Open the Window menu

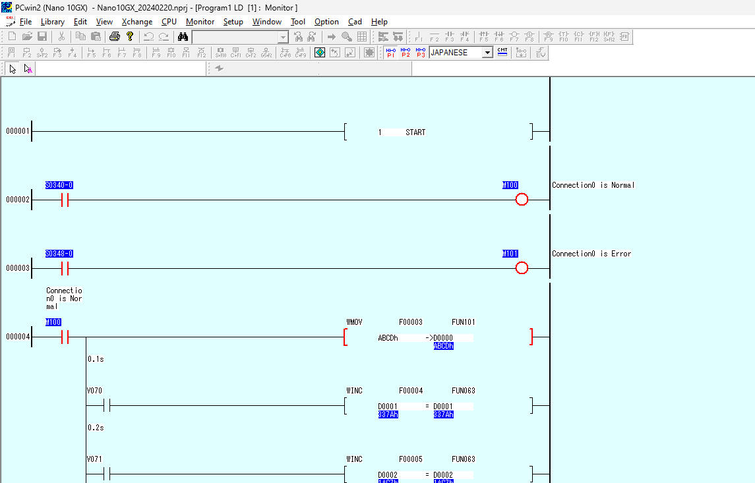[267, 22]
